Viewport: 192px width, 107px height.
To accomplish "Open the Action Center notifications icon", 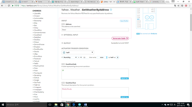I will click(x=188, y=105).
